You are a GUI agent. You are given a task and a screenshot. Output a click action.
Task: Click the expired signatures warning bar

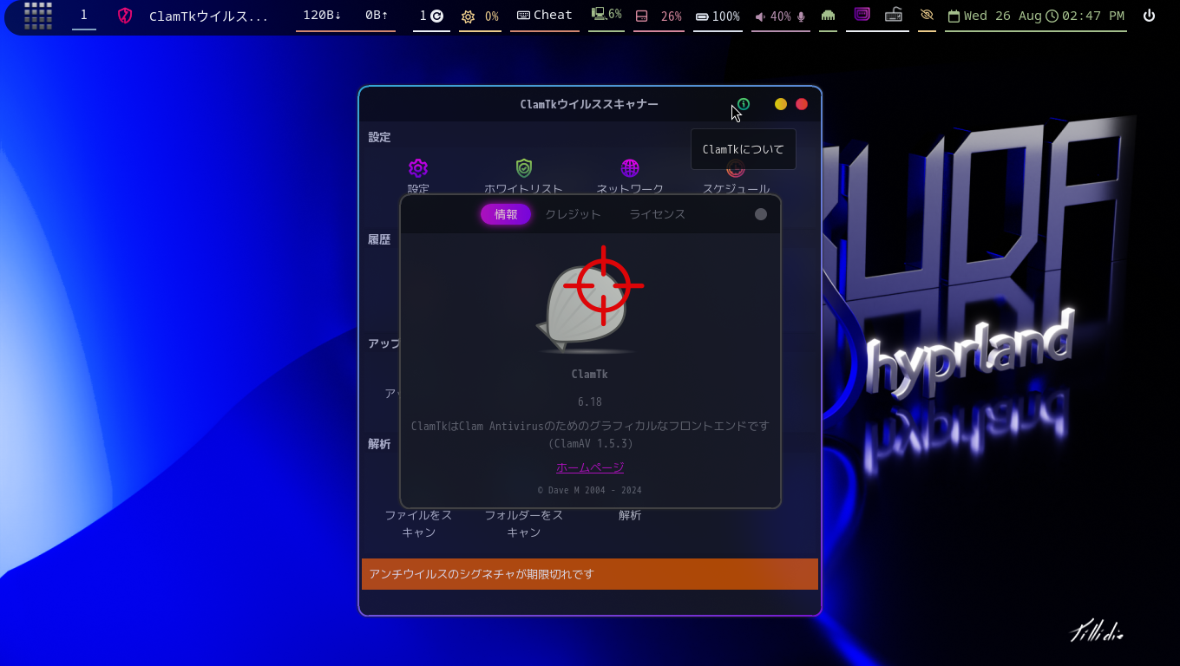[590, 574]
